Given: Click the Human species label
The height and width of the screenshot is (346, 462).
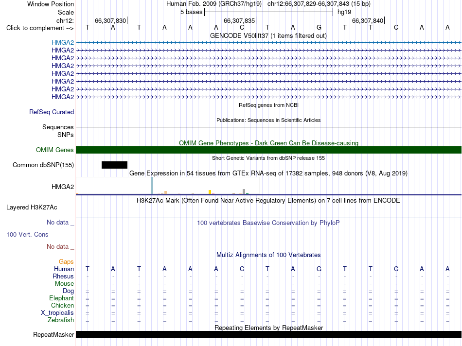Looking at the screenshot, I should coord(64,269).
